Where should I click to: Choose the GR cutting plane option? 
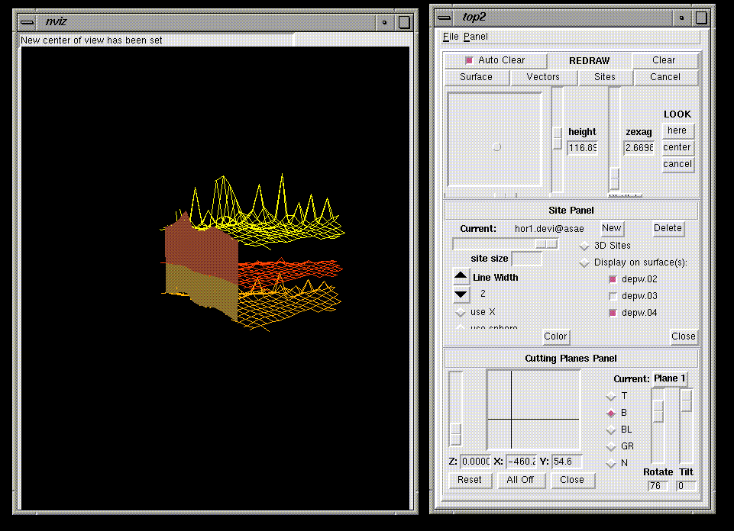[610, 446]
